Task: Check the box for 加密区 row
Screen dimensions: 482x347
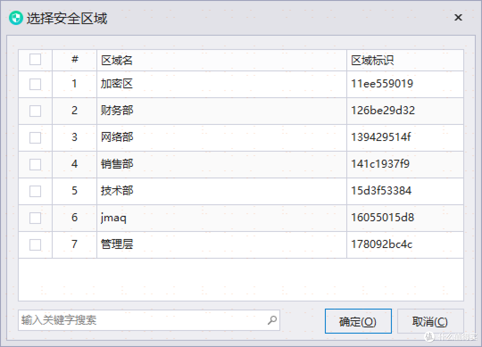Action: tap(35, 84)
